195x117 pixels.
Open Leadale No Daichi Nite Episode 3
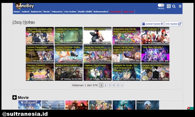pyautogui.click(x=69, y=35)
